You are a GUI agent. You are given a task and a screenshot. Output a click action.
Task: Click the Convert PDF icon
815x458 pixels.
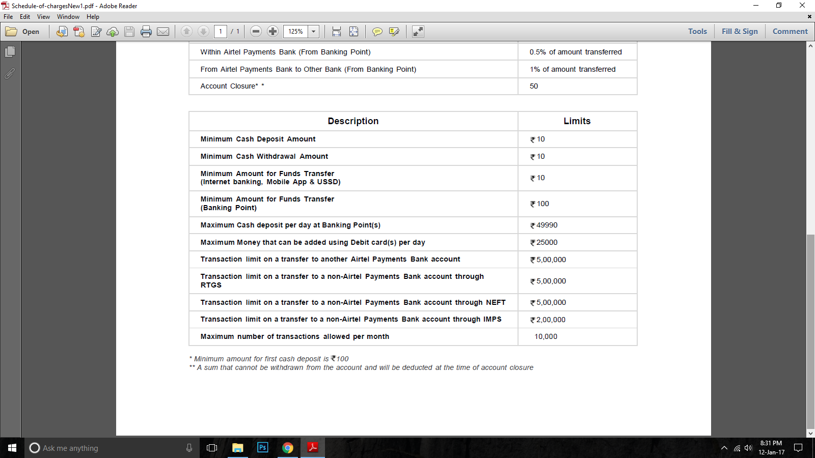[79, 32]
